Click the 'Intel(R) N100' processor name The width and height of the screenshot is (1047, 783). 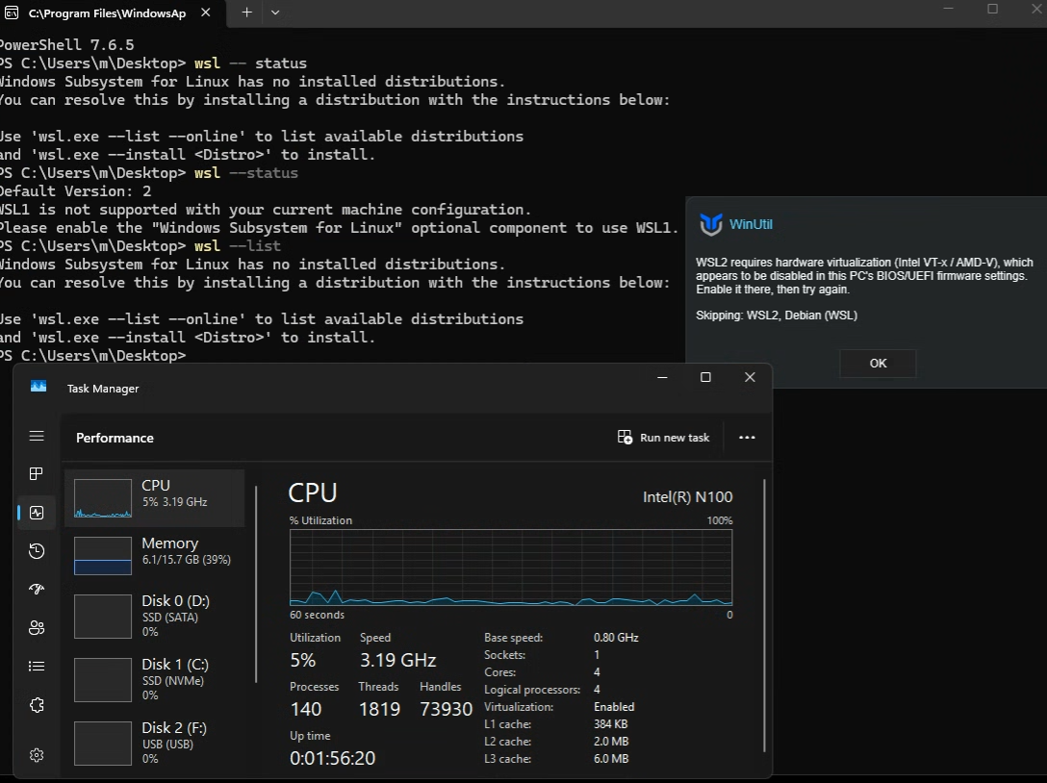pos(687,496)
